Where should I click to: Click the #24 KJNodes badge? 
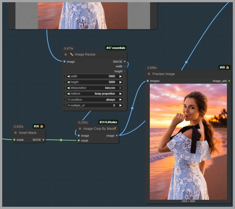[108, 122]
